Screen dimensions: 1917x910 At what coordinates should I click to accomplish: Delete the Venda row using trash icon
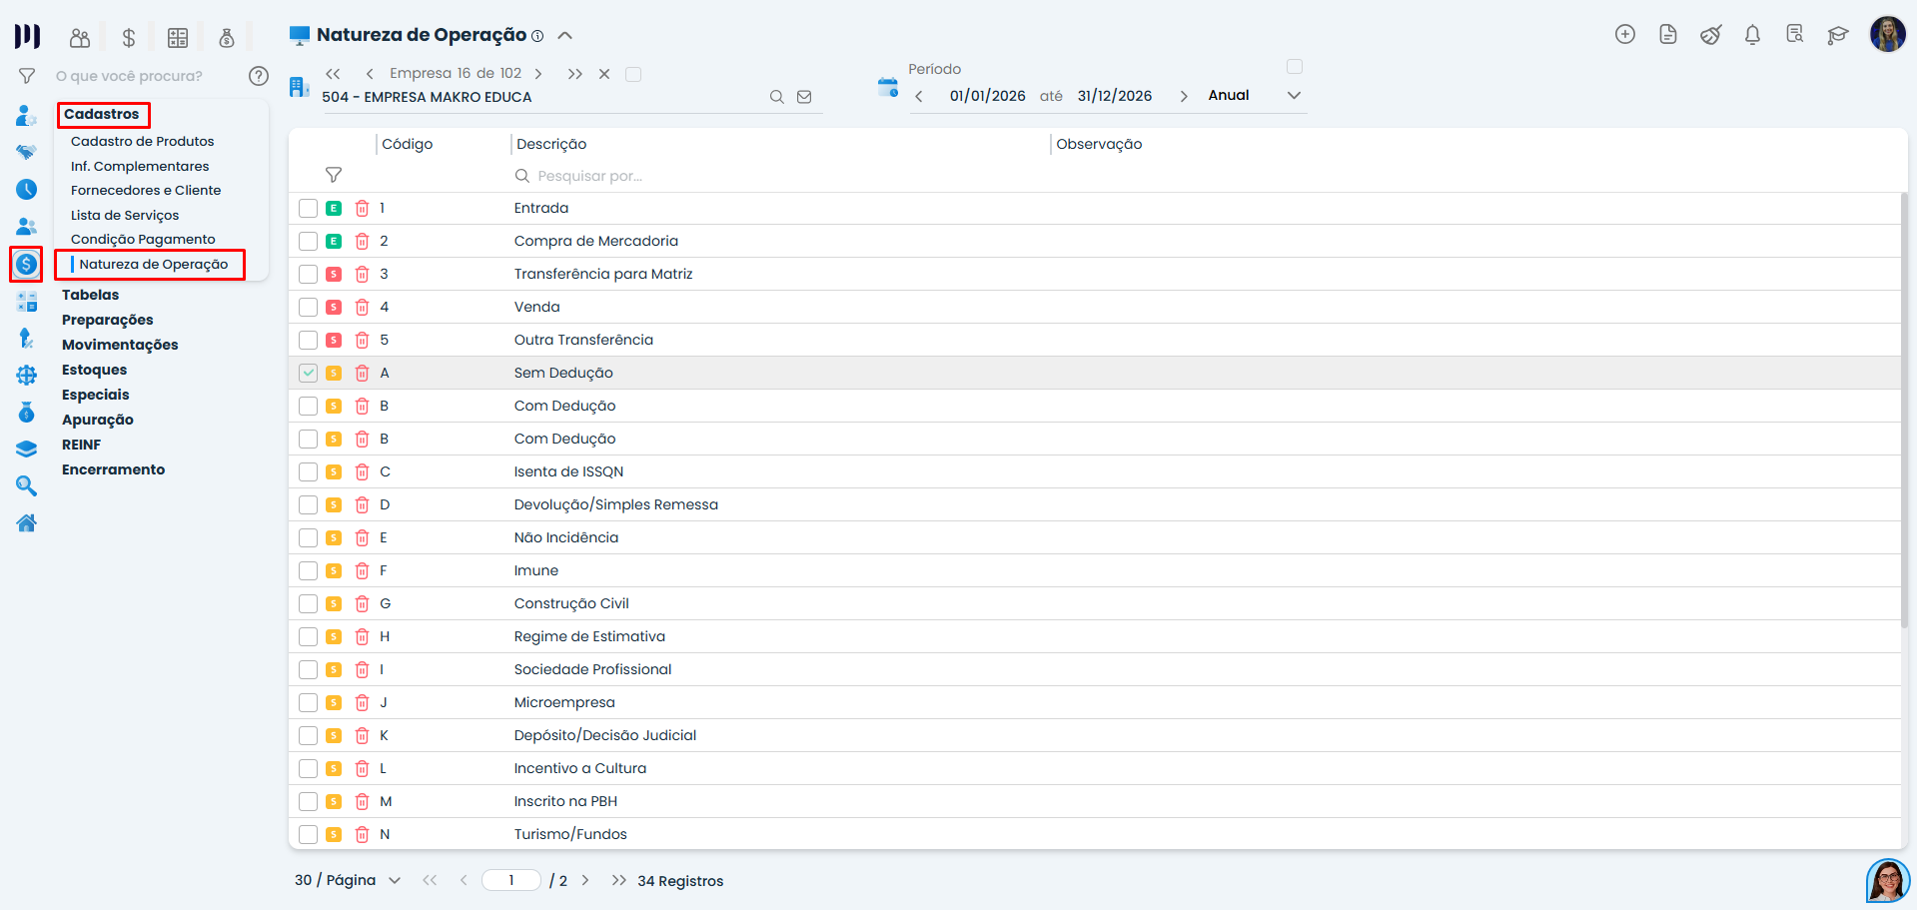click(362, 307)
